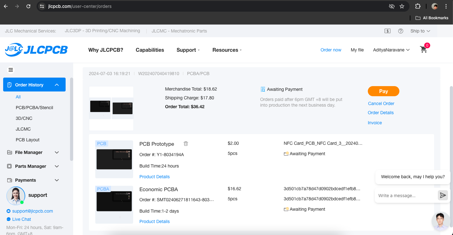Open Why JLCPCB? menu
This screenshot has height=235, width=453.
(x=106, y=50)
